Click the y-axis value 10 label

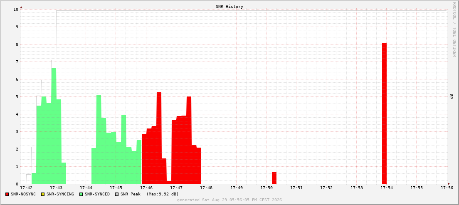coord(16,10)
